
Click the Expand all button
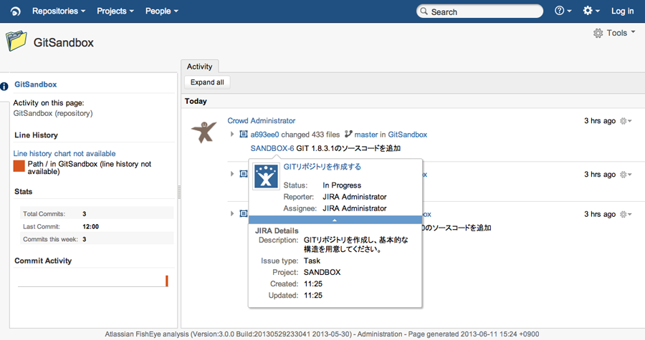pos(207,82)
